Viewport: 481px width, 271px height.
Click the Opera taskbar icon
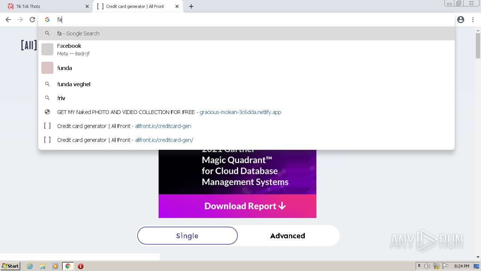(80, 266)
